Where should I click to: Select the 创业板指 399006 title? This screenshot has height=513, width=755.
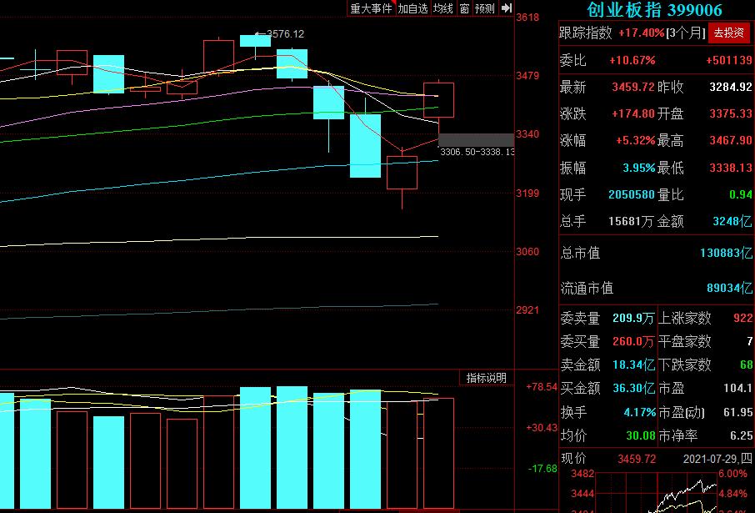[x=655, y=11]
